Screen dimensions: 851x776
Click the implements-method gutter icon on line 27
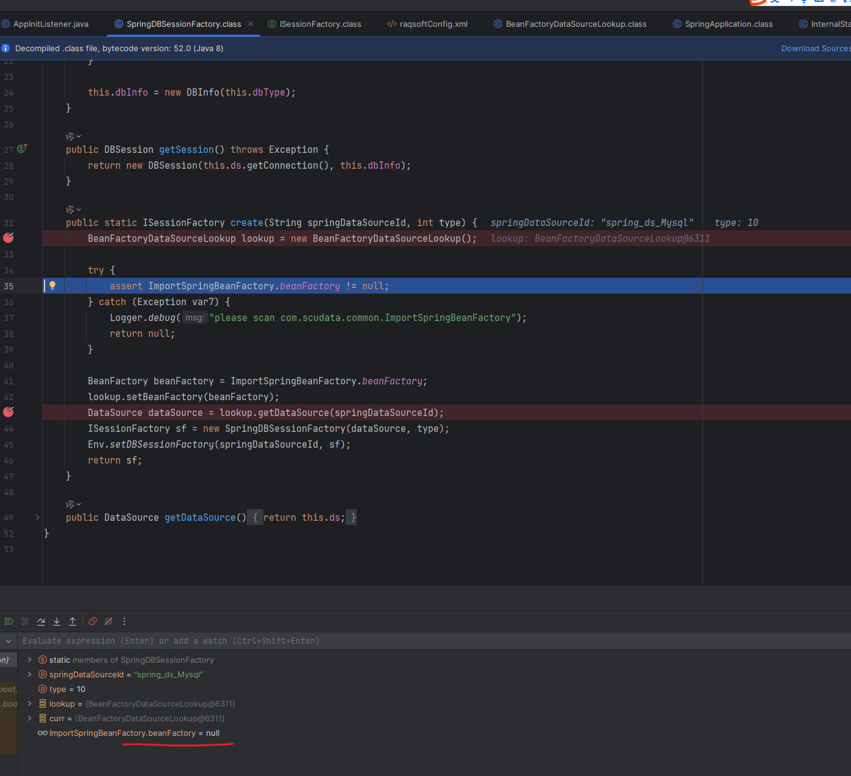[22, 149]
